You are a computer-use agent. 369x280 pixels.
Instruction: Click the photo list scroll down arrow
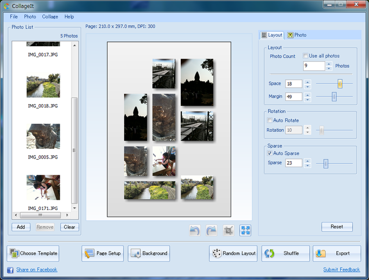tap(74, 208)
